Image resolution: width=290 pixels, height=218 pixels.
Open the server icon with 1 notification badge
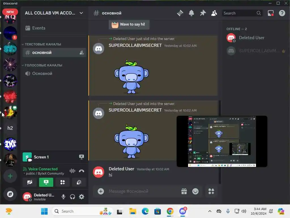tap(10, 33)
